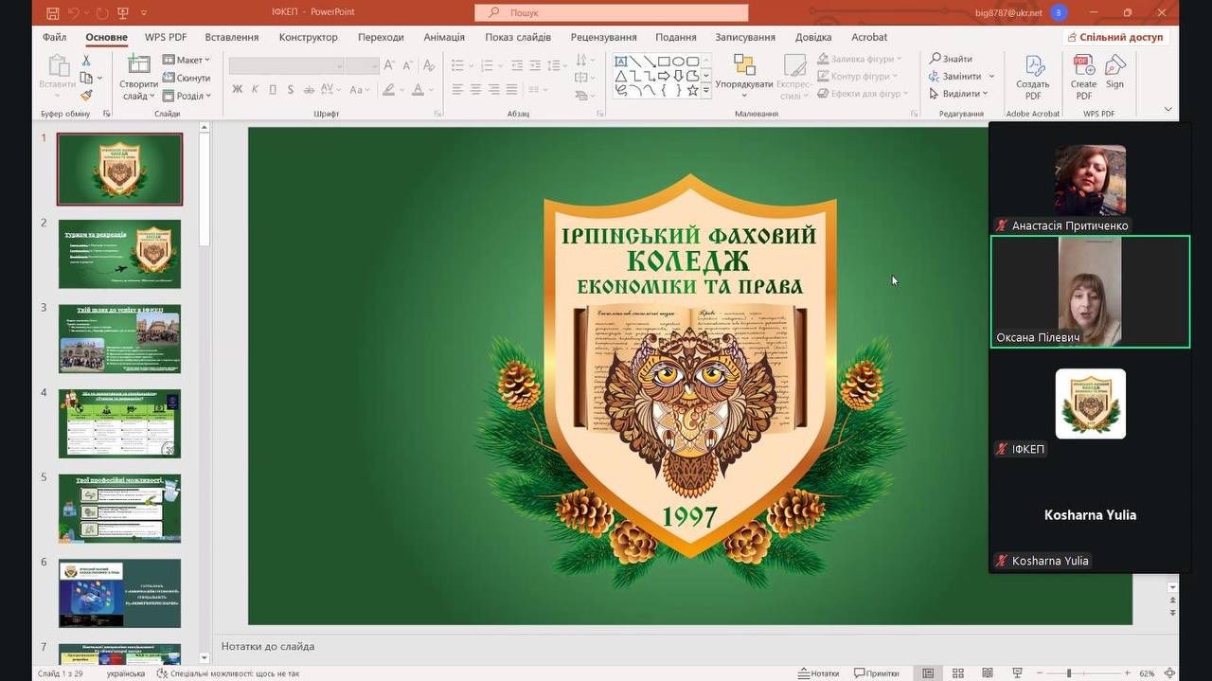
Task: Click the Undo arrow in title bar
Action: coord(74,13)
